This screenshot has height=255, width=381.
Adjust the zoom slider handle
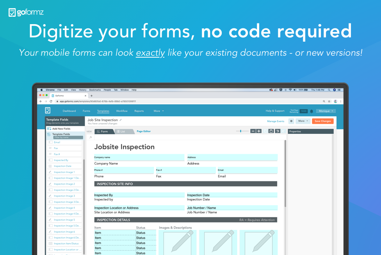click(x=240, y=131)
